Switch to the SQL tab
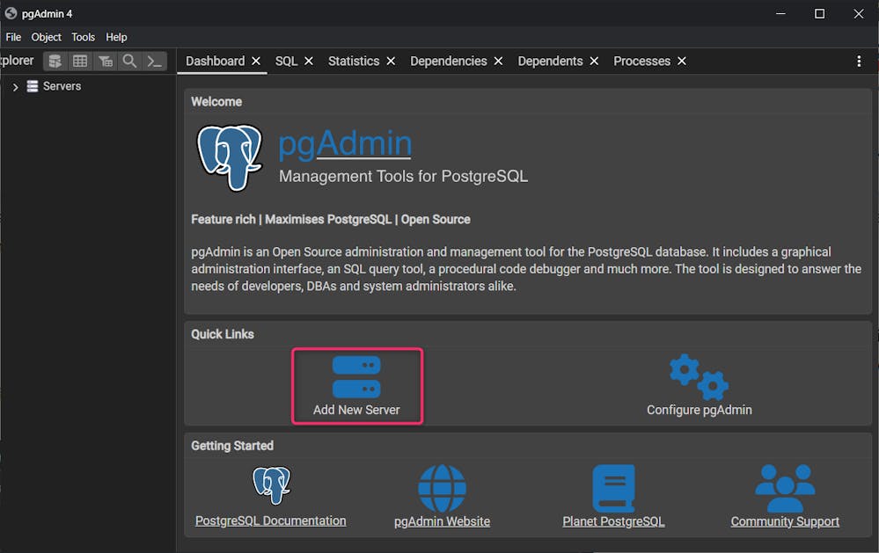 point(287,61)
